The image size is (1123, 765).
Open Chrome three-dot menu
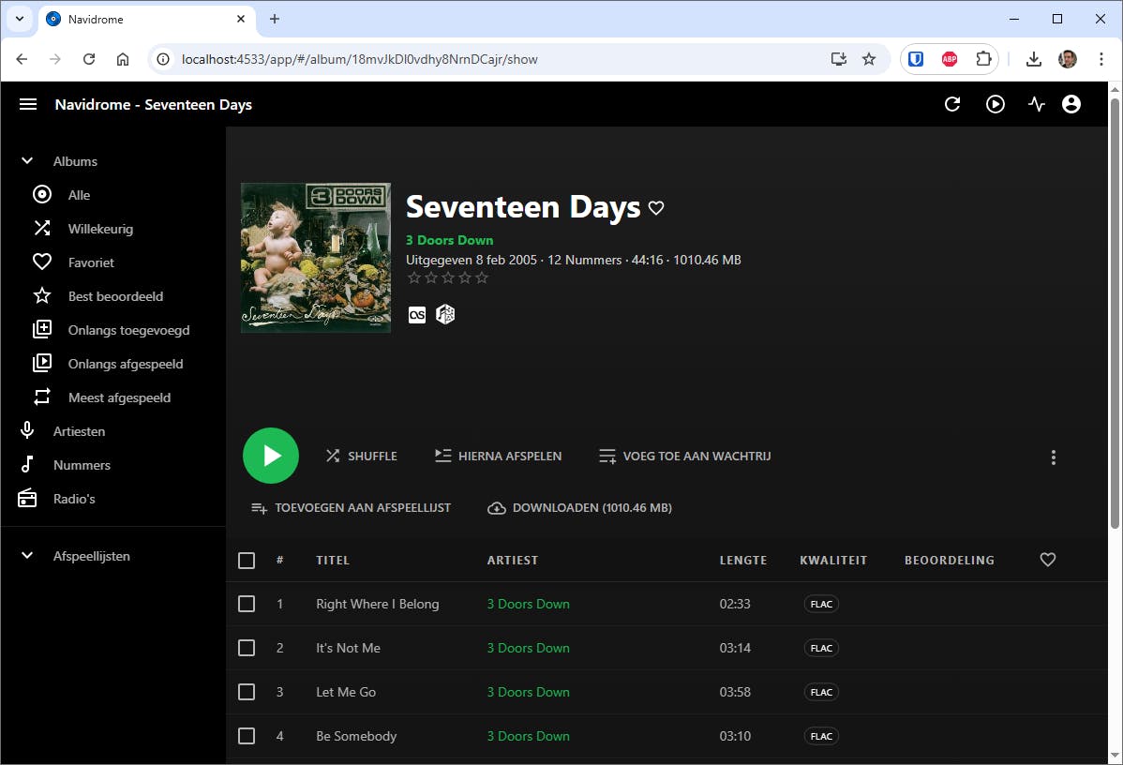(1101, 59)
